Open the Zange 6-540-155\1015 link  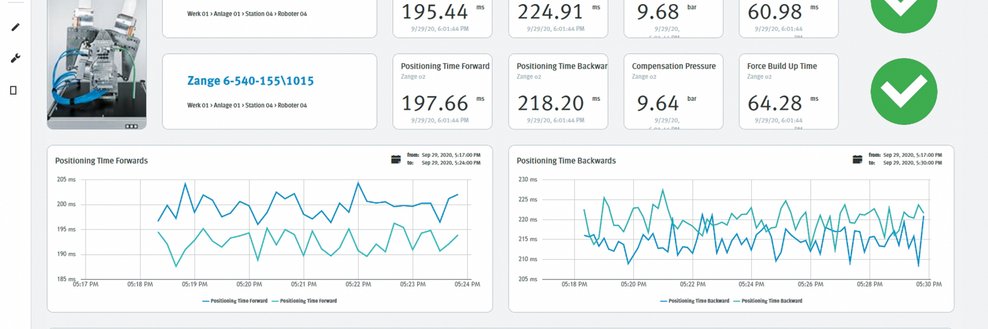[250, 81]
